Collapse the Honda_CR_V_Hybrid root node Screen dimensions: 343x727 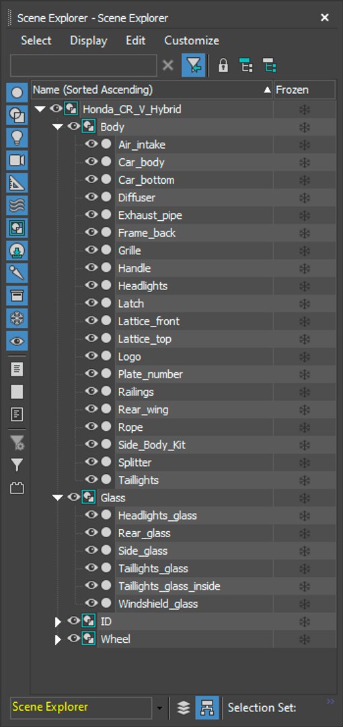coord(40,110)
